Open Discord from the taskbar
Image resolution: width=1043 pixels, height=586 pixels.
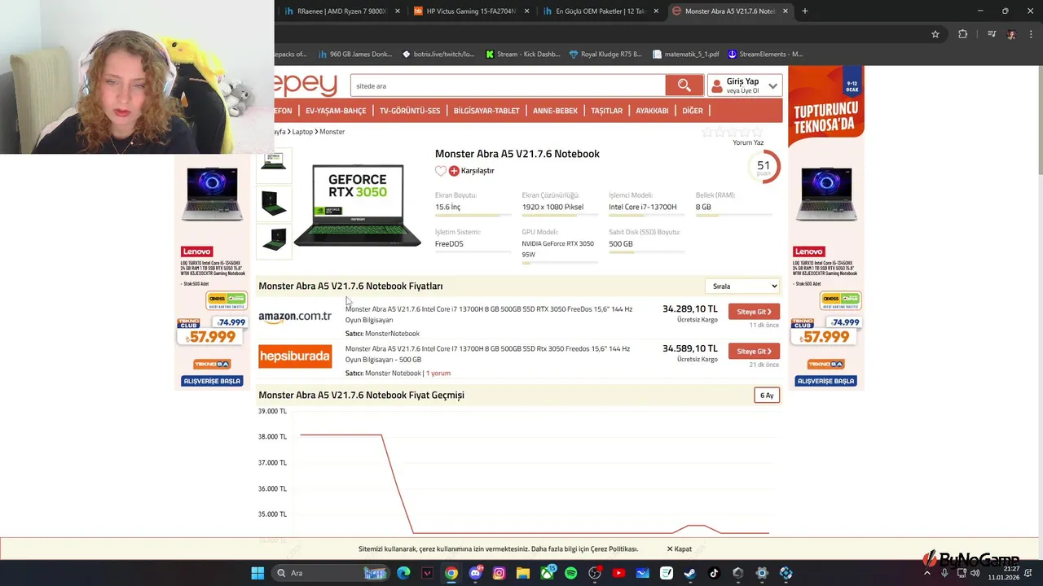click(475, 573)
